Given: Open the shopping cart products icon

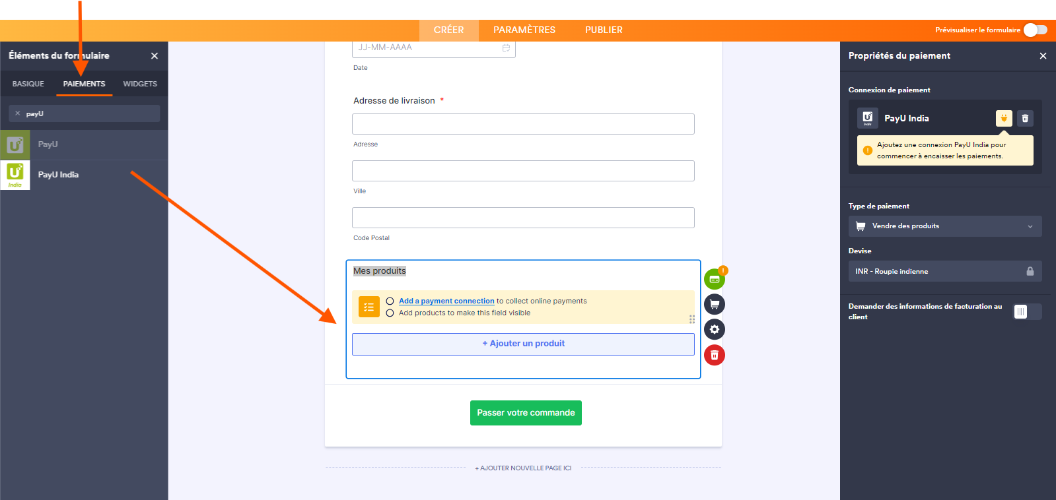Looking at the screenshot, I should click(x=714, y=304).
